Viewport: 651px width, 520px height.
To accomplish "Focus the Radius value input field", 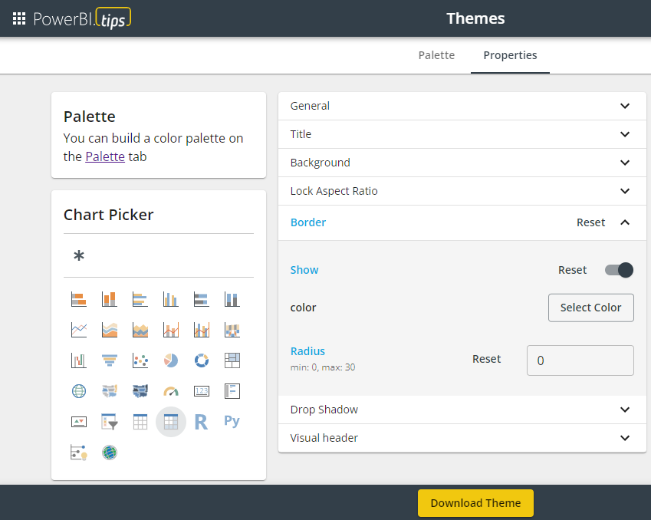I will [580, 360].
